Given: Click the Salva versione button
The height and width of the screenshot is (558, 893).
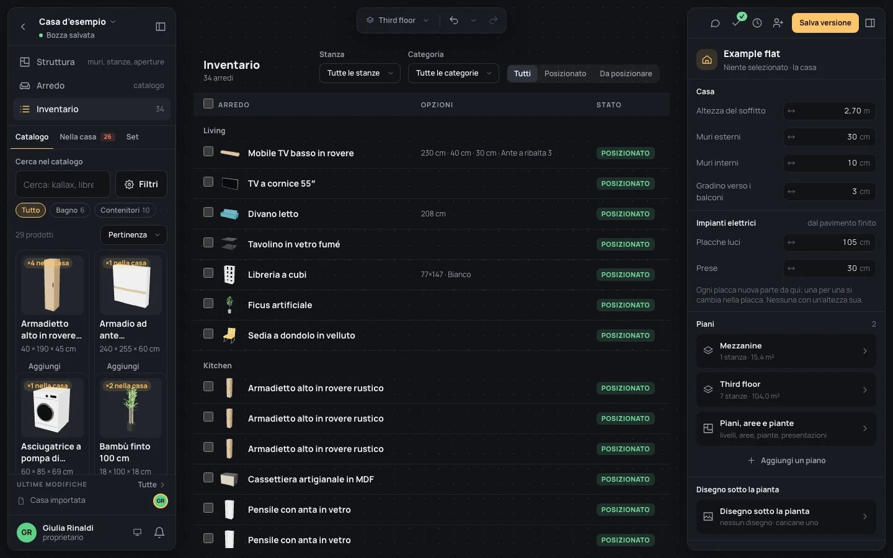Looking at the screenshot, I should pos(825,23).
